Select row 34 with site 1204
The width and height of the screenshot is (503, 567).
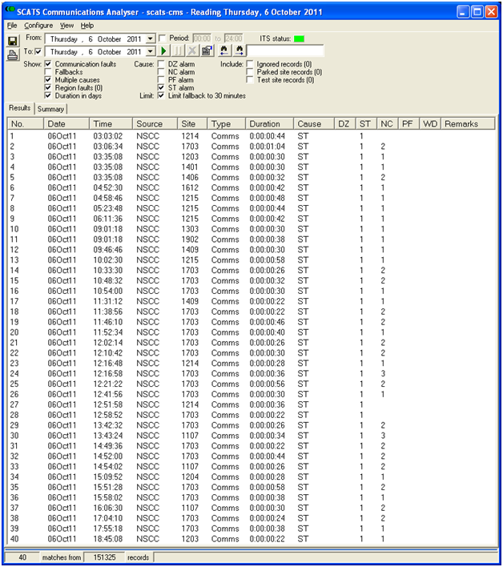click(251, 477)
